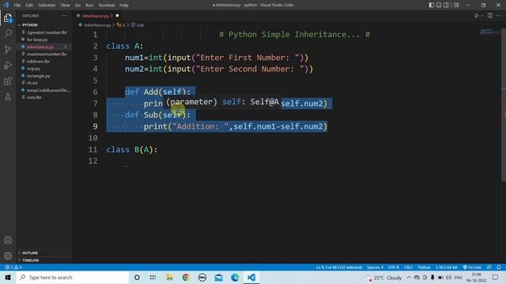This screenshot has height=284, width=506.
Task: Open the Go menu
Action: (x=77, y=6)
